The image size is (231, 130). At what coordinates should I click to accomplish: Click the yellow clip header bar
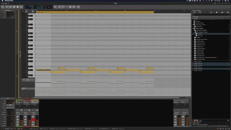point(95,12)
